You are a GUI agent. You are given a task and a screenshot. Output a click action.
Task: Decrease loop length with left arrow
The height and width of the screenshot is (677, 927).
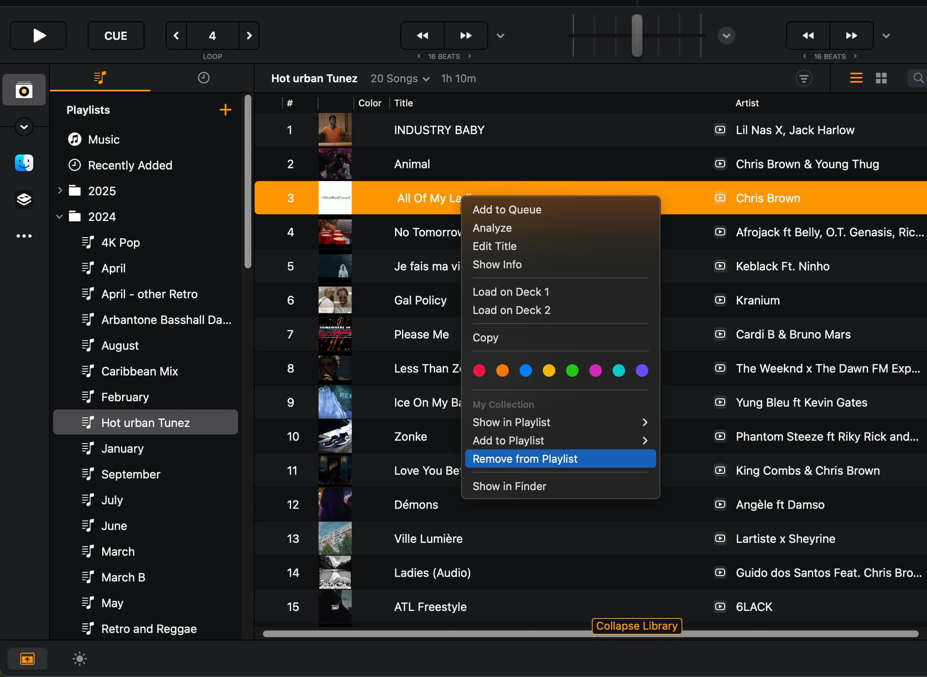coord(176,35)
